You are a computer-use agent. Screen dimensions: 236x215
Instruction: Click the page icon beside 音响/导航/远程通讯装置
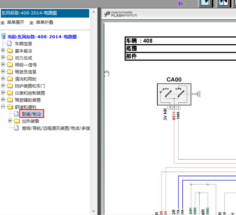[16, 128]
